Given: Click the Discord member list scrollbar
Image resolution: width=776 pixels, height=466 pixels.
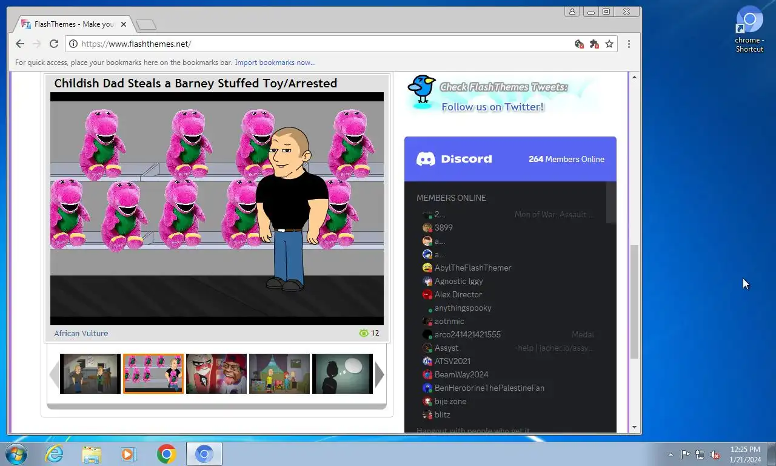Looking at the screenshot, I should tap(611, 203).
